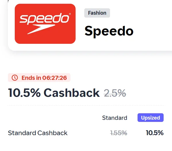Click the word Cashback in the headline
This screenshot has height=151, width=172.
coord(72,93)
